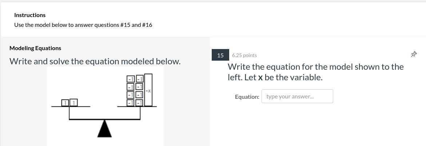Click the second positive 1 tile on left pan
Image resolution: width=426 pixels, height=146 pixels.
click(x=73, y=102)
